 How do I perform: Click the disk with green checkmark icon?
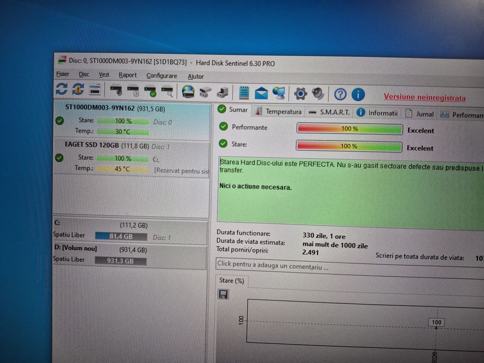150,91
